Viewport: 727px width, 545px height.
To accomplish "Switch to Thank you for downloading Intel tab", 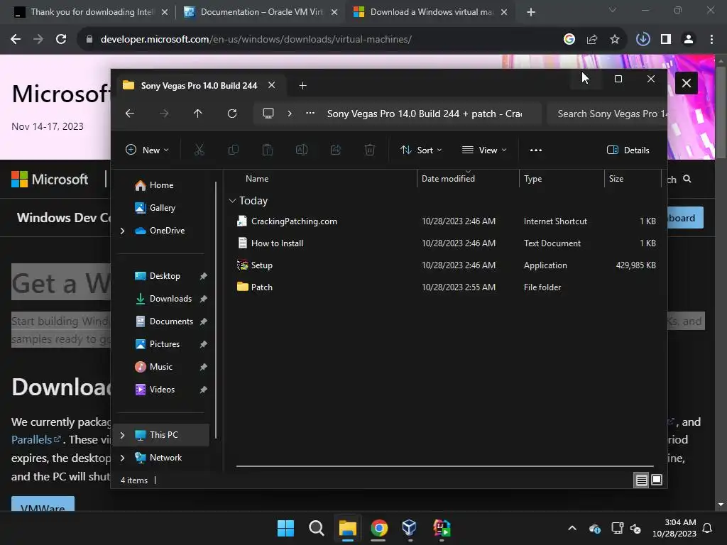I will (x=91, y=12).
